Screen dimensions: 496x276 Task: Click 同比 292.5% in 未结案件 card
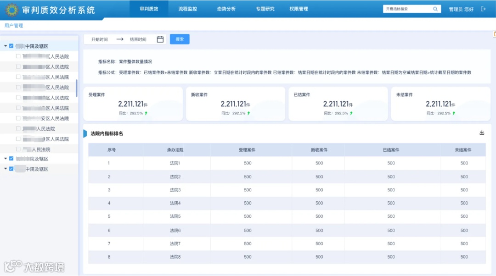click(439, 113)
